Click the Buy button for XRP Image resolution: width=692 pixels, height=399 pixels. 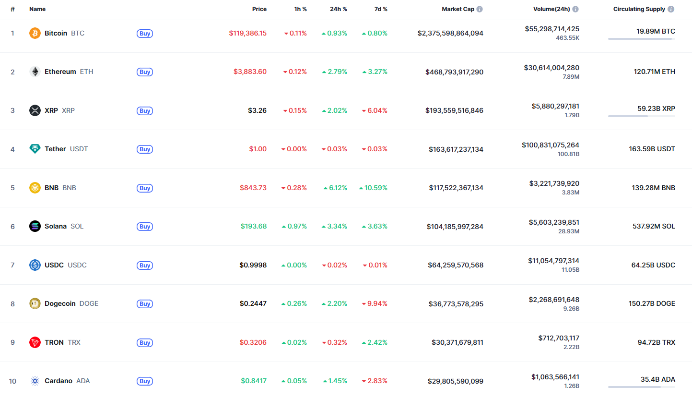(145, 111)
